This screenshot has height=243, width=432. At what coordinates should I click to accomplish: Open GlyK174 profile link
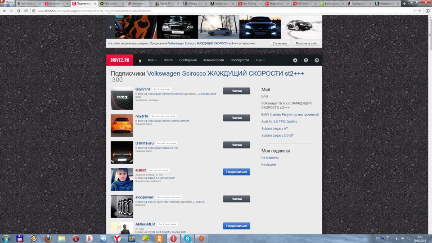pyautogui.click(x=143, y=89)
